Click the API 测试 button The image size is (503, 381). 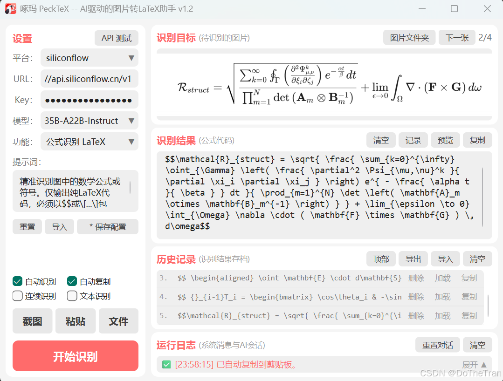pyautogui.click(x=117, y=38)
